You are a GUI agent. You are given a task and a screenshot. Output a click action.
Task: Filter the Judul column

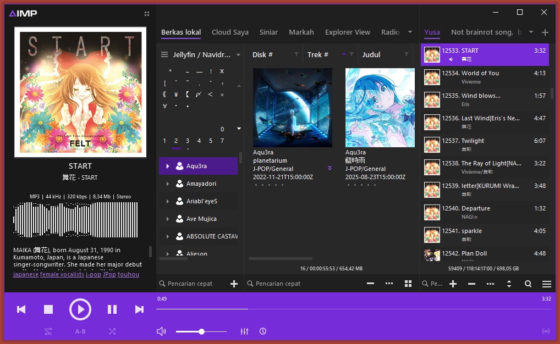[407, 54]
